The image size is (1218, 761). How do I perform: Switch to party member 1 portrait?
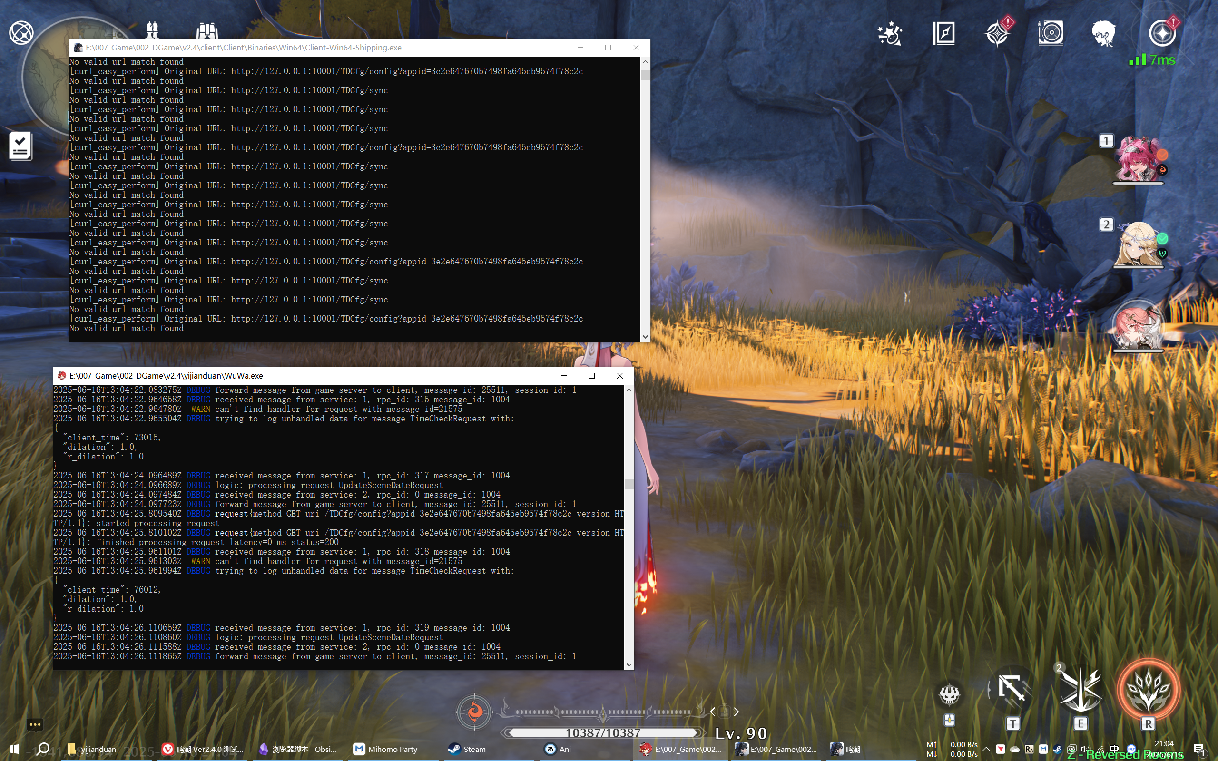tap(1138, 159)
